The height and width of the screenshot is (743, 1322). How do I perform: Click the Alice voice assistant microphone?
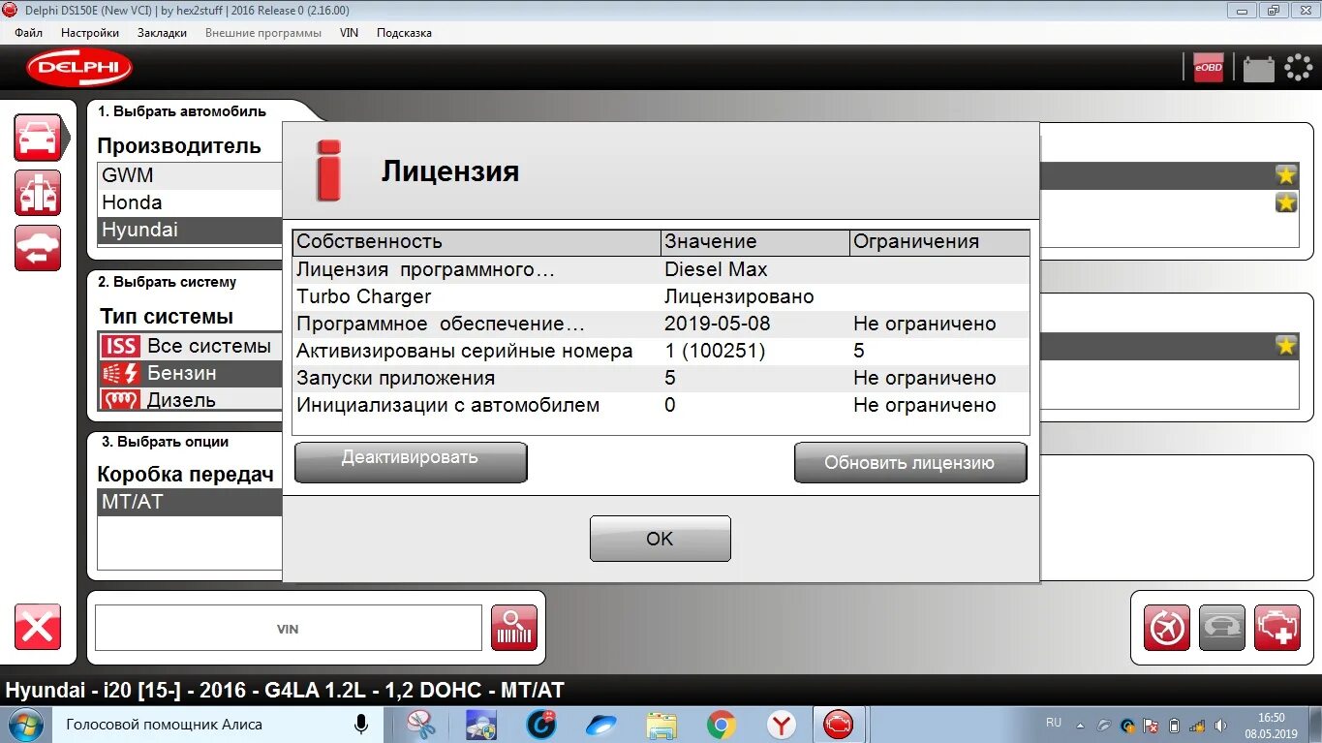point(361,724)
